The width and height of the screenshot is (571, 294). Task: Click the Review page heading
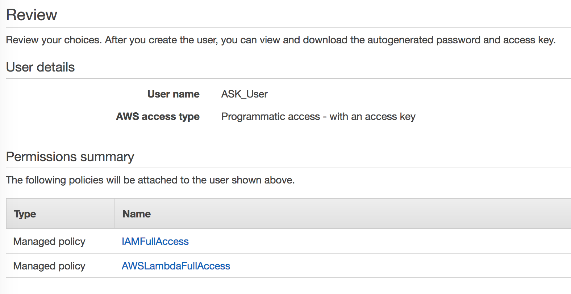(32, 15)
